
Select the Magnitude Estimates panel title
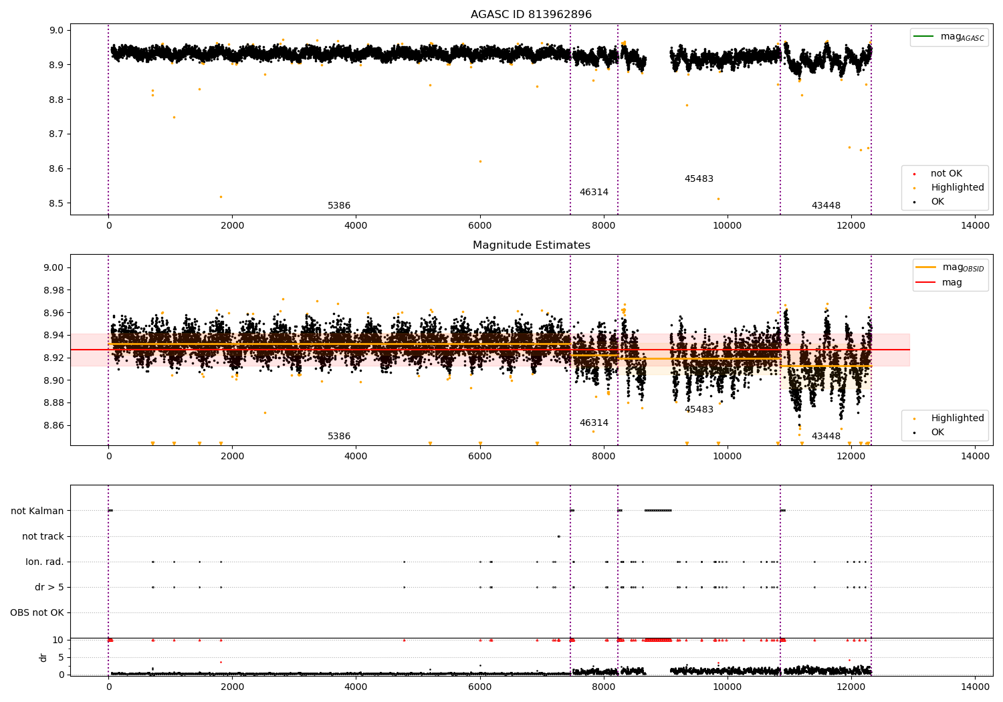[531, 245]
